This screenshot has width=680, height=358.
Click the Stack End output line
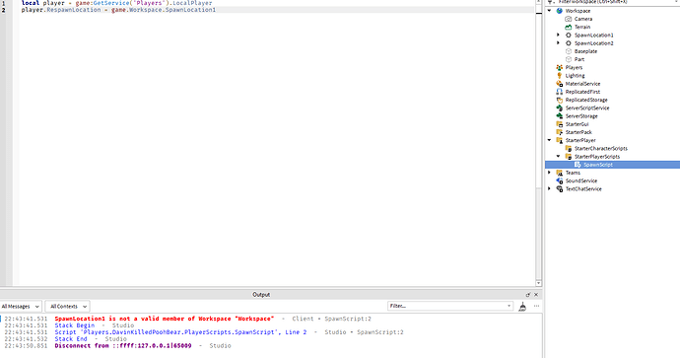coord(71,339)
